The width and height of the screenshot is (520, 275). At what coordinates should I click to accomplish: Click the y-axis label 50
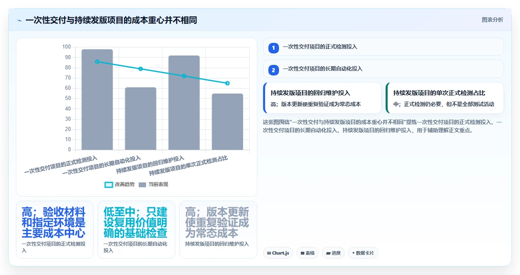pyautogui.click(x=68, y=98)
